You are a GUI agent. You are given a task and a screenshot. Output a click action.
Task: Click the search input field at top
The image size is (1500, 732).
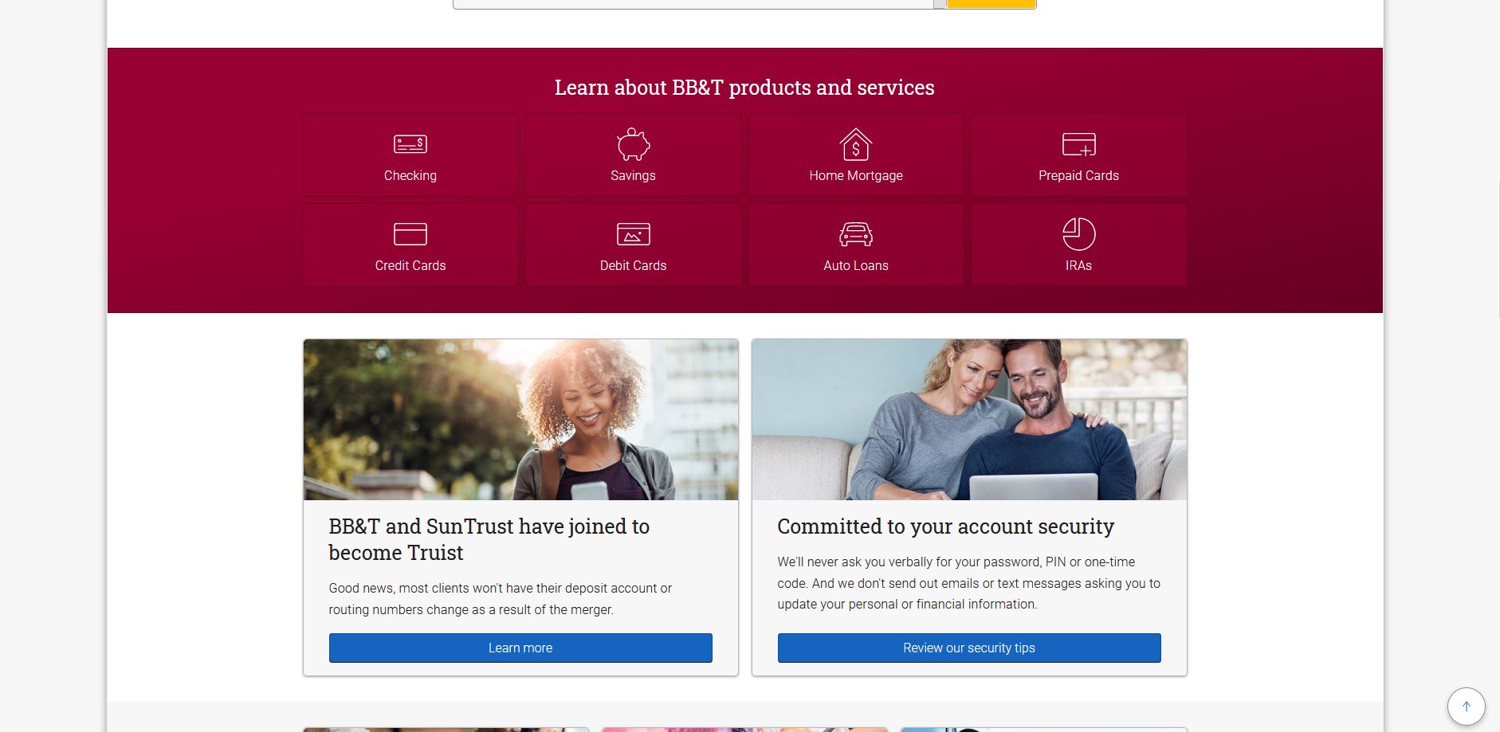point(693,4)
